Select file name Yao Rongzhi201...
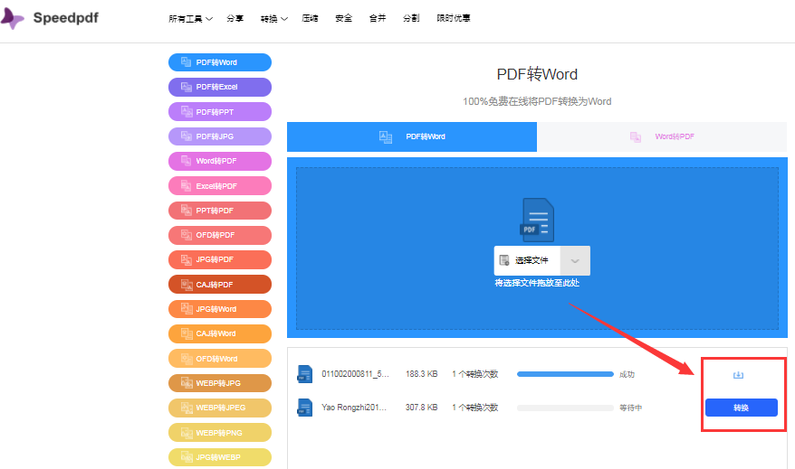This screenshot has height=469, width=795. coord(354,408)
